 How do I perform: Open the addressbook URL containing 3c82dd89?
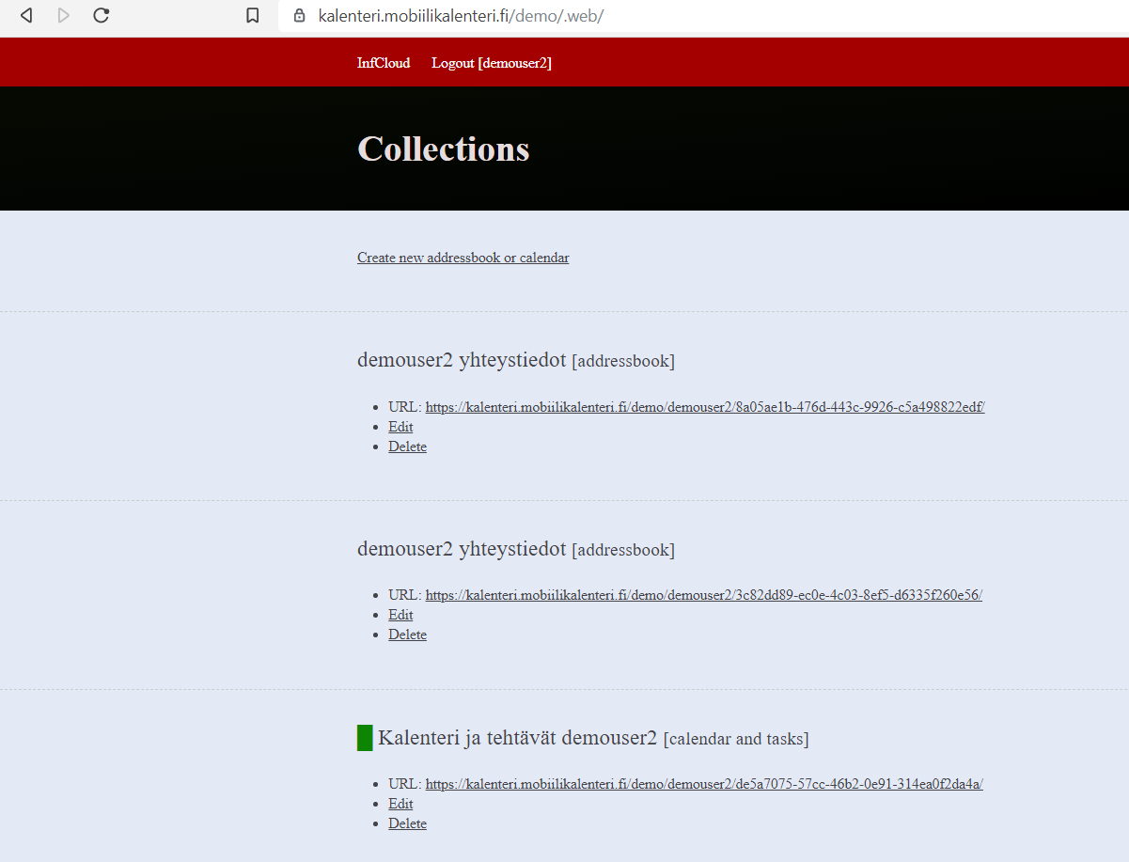point(703,595)
